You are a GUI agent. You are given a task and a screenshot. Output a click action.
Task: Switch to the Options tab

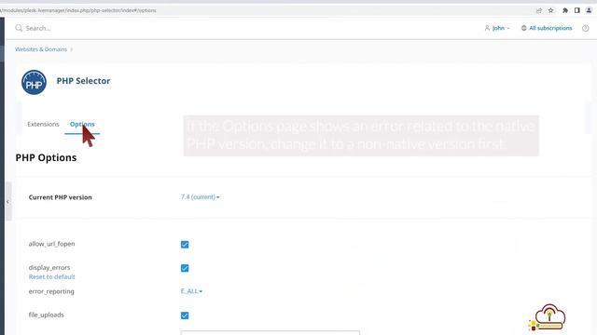pyautogui.click(x=82, y=124)
